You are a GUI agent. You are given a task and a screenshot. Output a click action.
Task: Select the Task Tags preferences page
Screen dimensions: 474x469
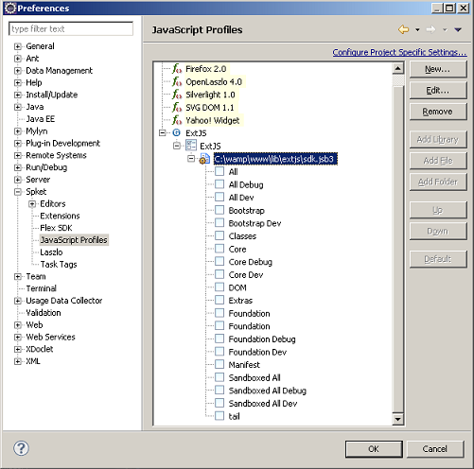coord(59,264)
